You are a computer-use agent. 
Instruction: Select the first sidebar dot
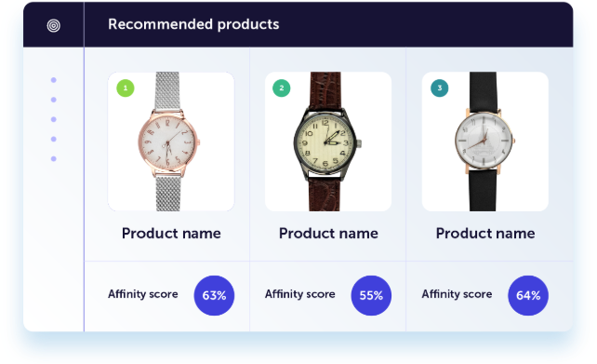coord(54,80)
